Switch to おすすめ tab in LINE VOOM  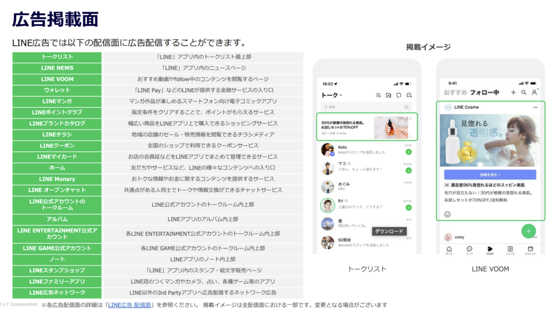pos(455,93)
